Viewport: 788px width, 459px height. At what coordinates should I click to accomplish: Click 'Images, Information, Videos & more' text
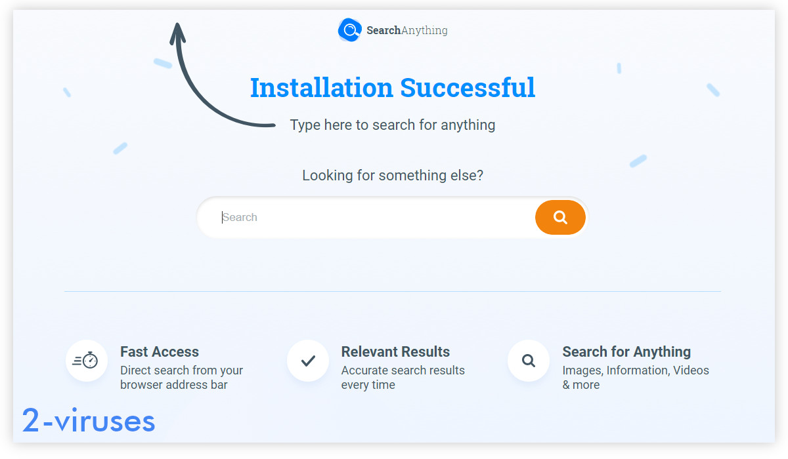pyautogui.click(x=636, y=378)
